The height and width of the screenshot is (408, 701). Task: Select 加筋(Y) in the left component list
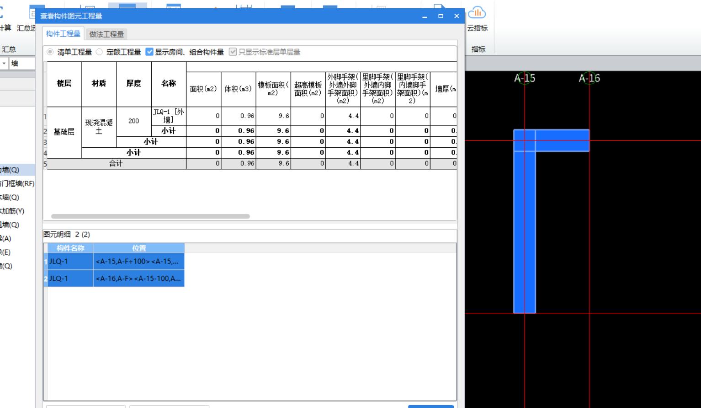(x=12, y=211)
